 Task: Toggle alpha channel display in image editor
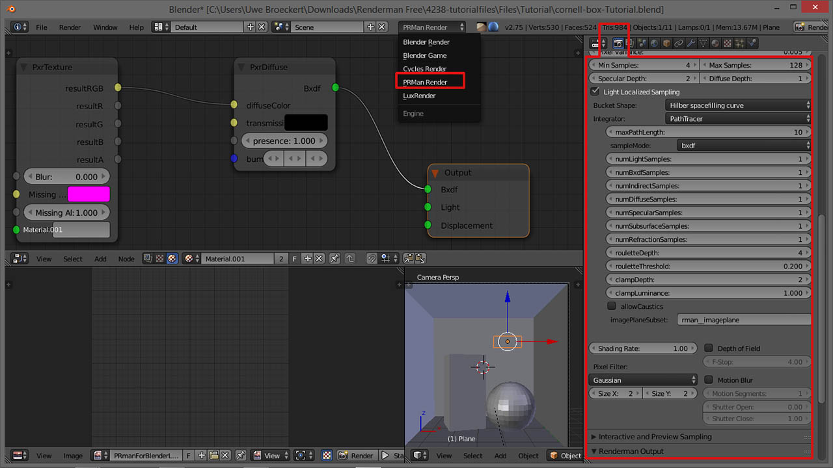coord(327,456)
